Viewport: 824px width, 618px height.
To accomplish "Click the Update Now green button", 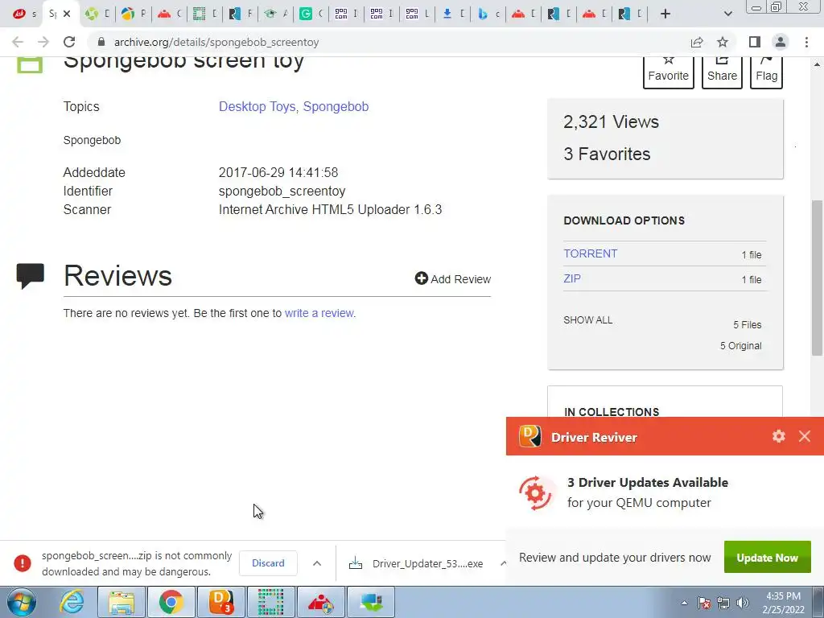I will [x=767, y=557].
